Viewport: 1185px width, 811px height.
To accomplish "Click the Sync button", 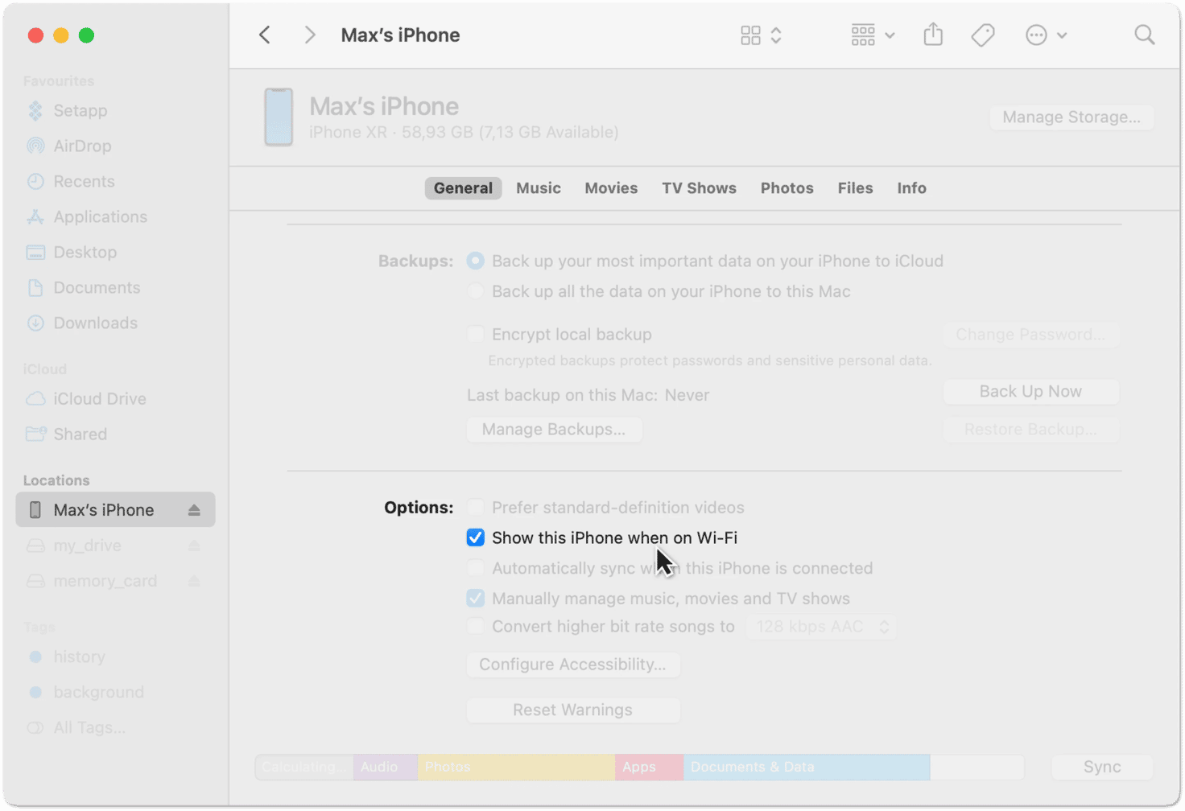I will point(1102,768).
